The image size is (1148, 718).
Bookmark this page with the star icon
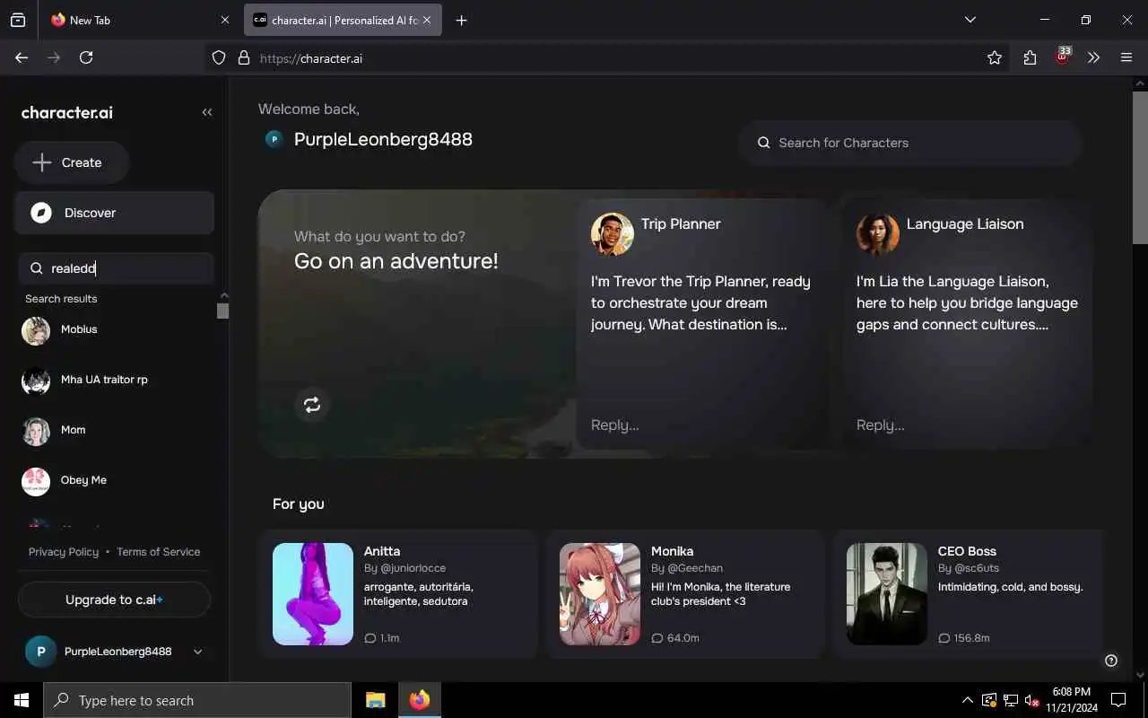tap(995, 57)
